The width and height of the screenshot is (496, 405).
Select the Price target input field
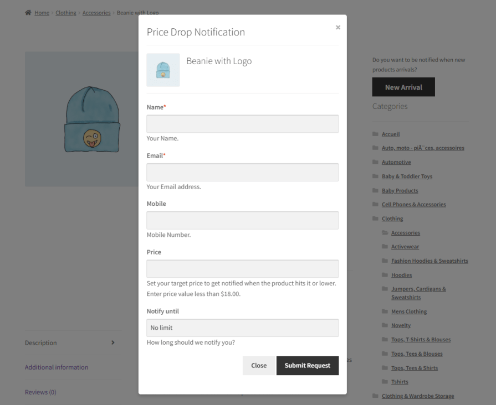coord(242,268)
